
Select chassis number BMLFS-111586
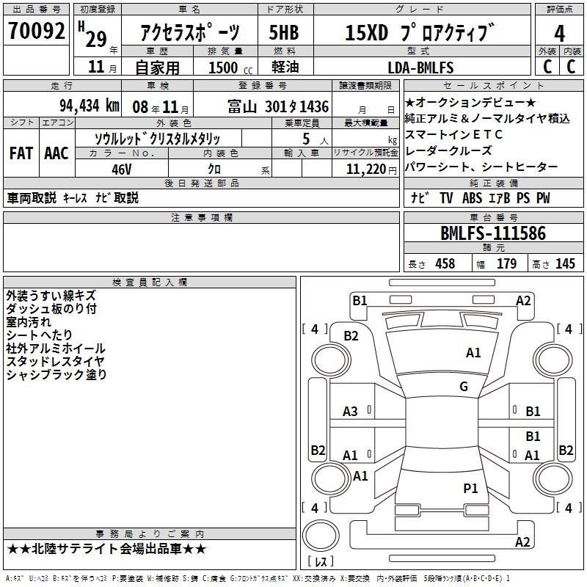tap(493, 233)
